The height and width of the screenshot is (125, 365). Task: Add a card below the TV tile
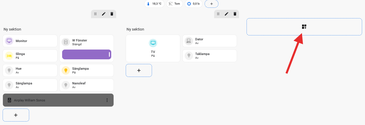139,71
